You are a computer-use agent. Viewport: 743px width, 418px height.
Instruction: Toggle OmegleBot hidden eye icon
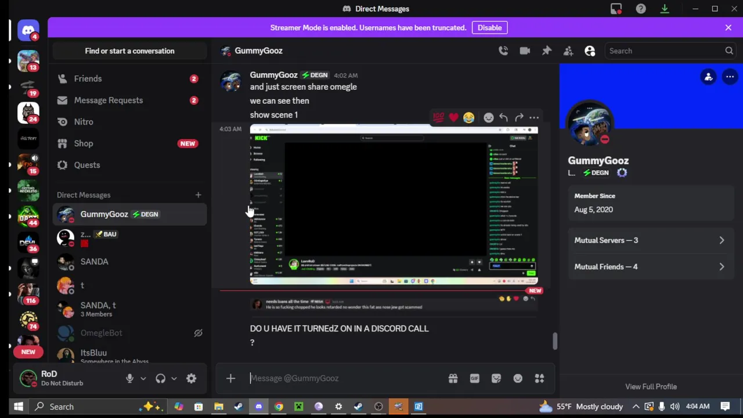point(198,333)
